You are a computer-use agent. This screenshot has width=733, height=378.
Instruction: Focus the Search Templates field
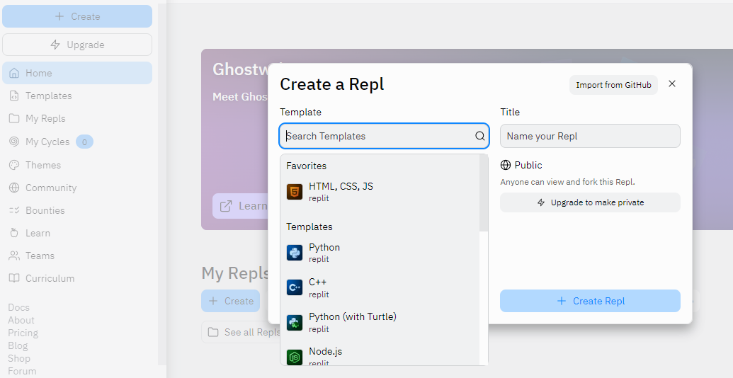click(385, 136)
